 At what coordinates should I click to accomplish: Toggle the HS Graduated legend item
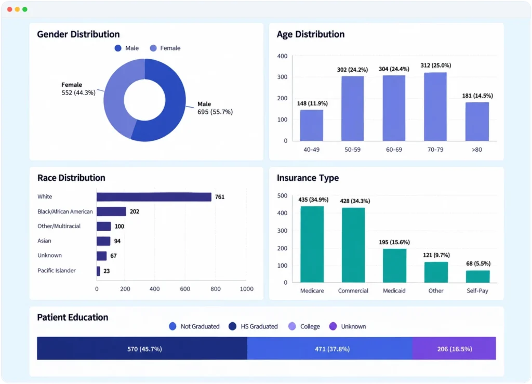[x=253, y=327]
